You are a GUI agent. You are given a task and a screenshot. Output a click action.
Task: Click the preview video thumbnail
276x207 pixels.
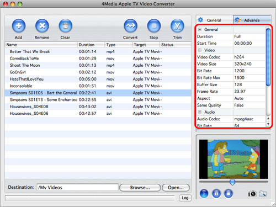(233, 159)
